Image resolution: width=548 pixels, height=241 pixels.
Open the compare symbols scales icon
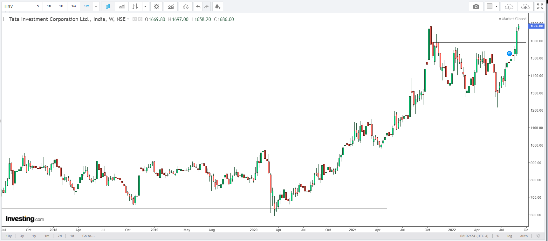click(186, 6)
